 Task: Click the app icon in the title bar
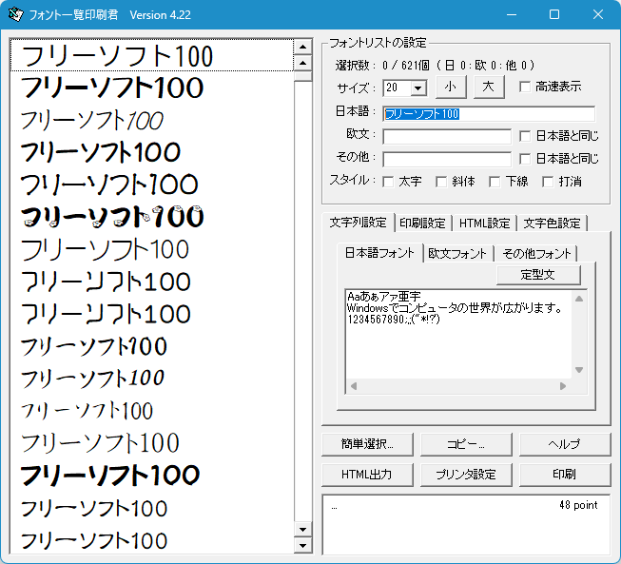coord(16,14)
